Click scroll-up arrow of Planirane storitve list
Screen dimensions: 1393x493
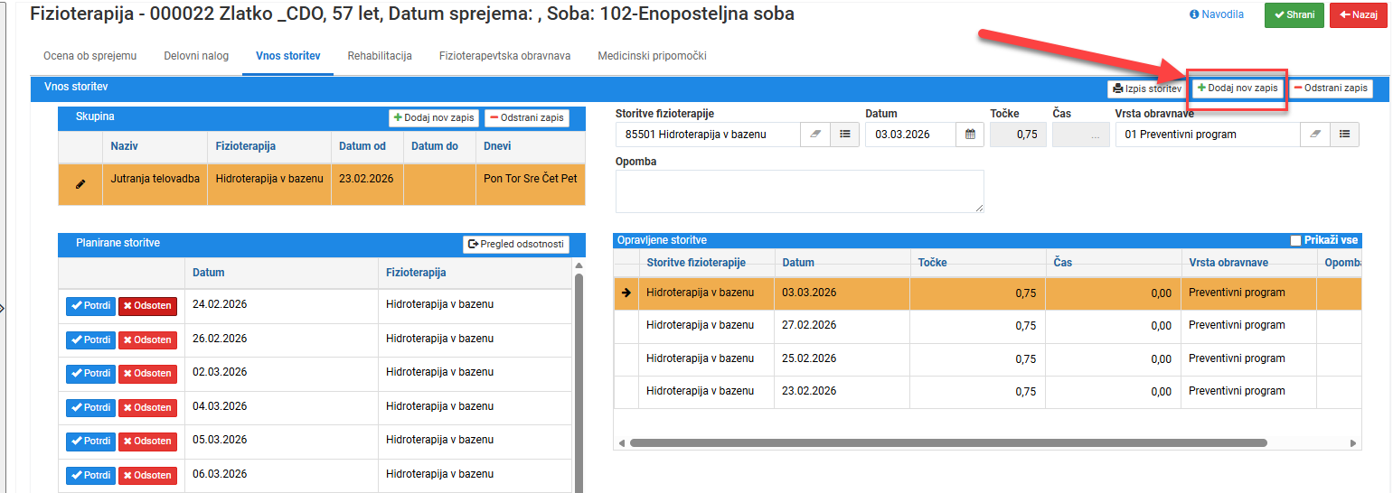[x=578, y=265]
